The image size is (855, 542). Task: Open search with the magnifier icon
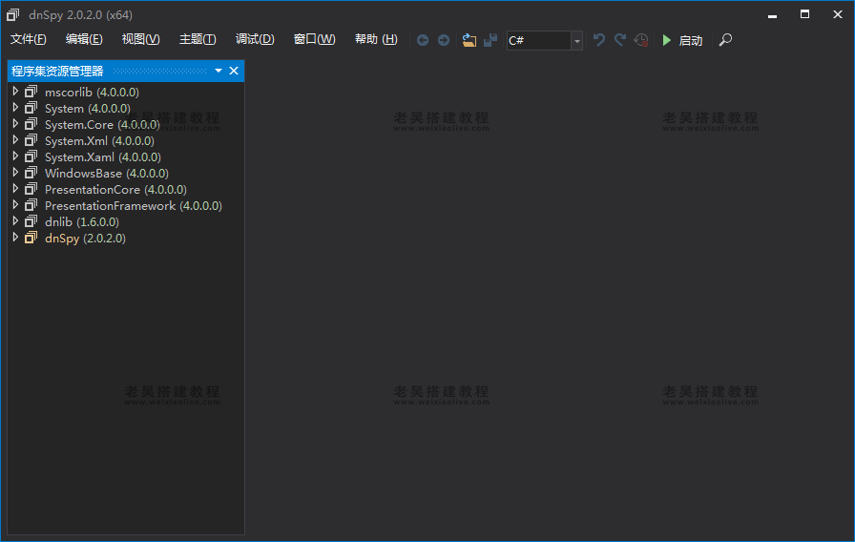(x=725, y=40)
